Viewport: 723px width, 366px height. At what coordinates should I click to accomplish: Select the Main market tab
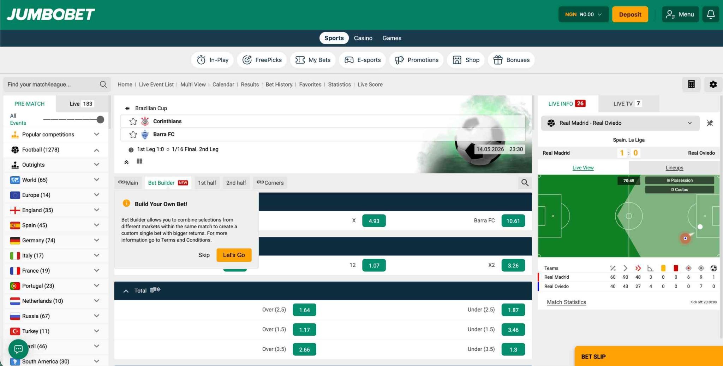click(x=128, y=183)
